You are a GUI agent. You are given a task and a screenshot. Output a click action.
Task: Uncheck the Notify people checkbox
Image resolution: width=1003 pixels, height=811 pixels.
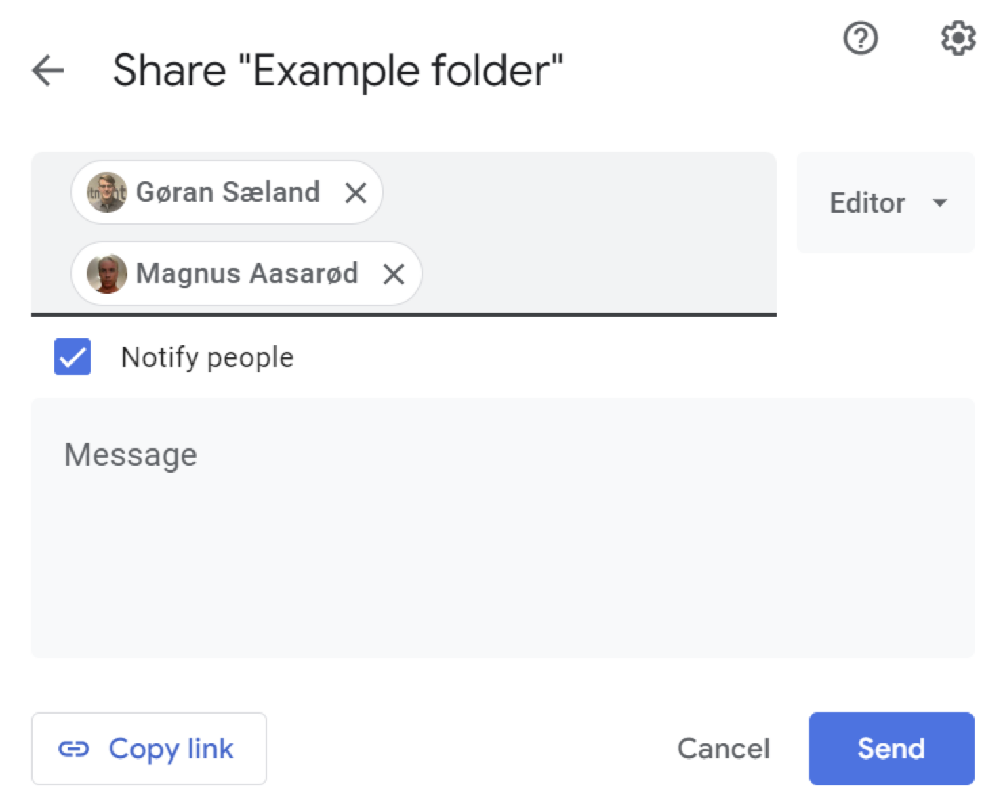73,357
